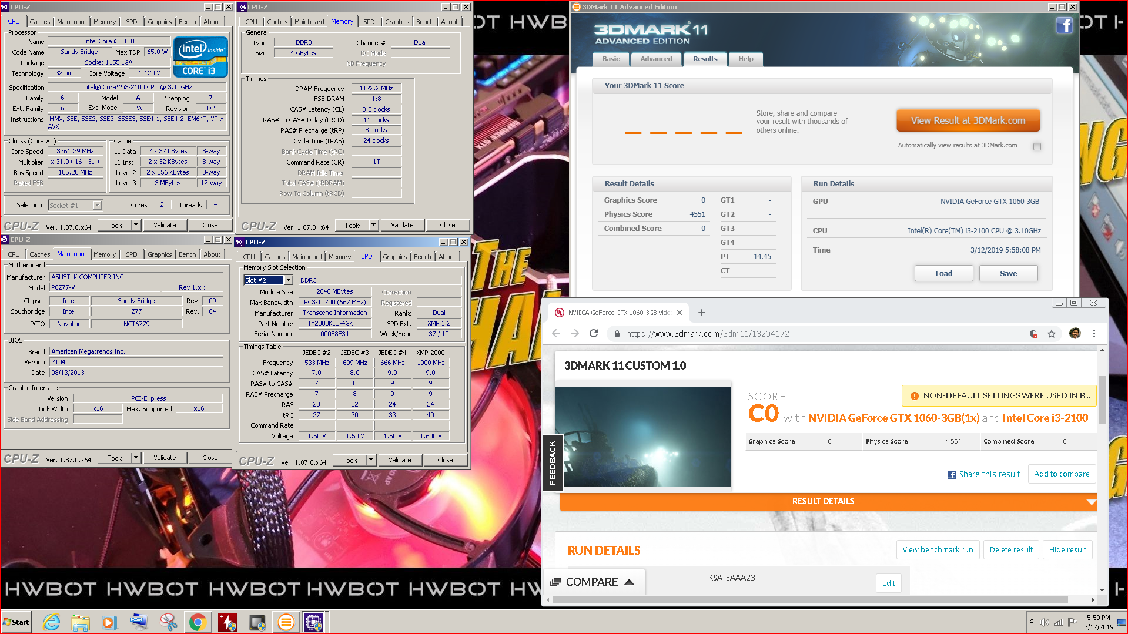Close the NVIDIA GeForce GTX 1060 browser tab
The width and height of the screenshot is (1128, 634).
(x=680, y=313)
